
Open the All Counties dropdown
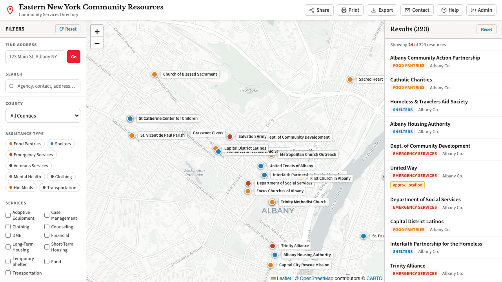43,116
